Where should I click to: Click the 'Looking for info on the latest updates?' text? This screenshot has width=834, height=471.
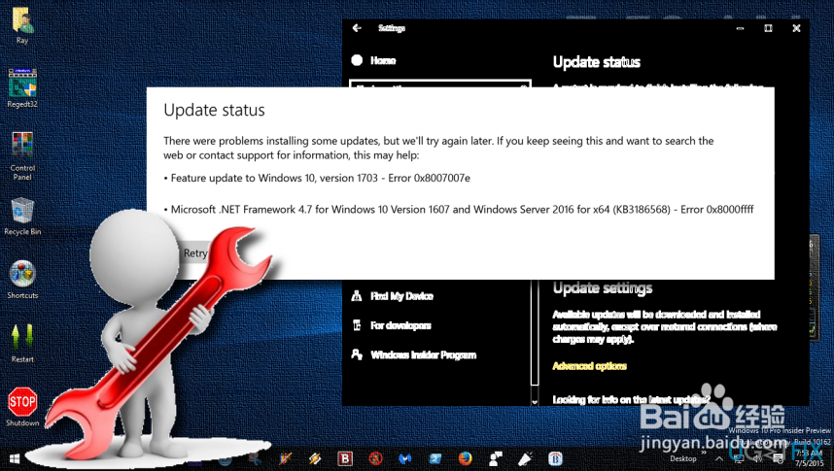click(632, 399)
